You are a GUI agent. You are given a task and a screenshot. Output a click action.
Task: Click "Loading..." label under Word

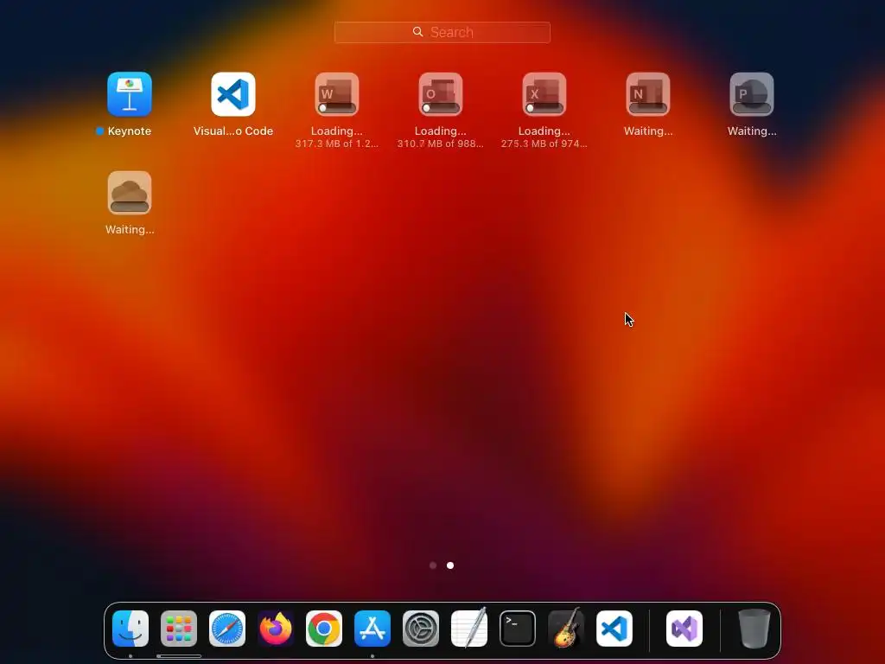[337, 131]
